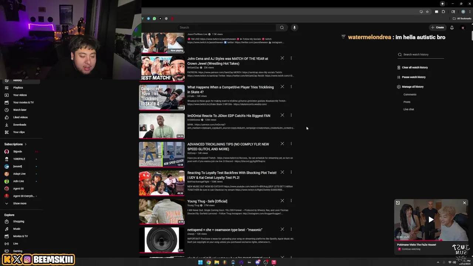Remove Skate 4 Tricklining video from history
Viewport: 473px width, 266px height.
click(282, 86)
